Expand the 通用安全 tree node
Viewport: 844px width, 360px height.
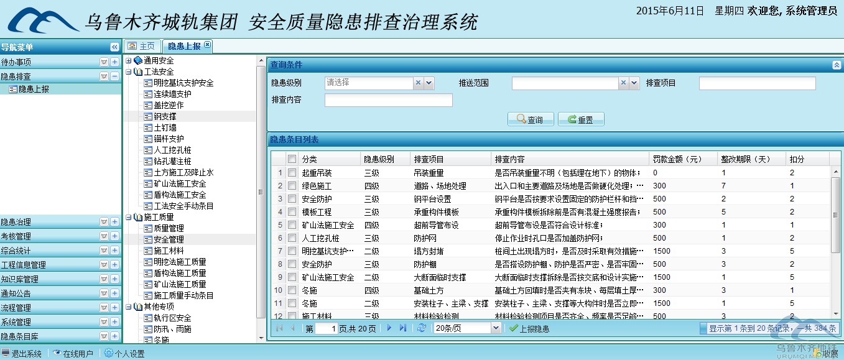point(129,61)
